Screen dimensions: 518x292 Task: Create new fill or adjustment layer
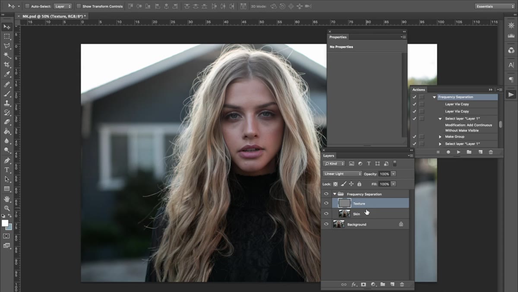point(373,285)
